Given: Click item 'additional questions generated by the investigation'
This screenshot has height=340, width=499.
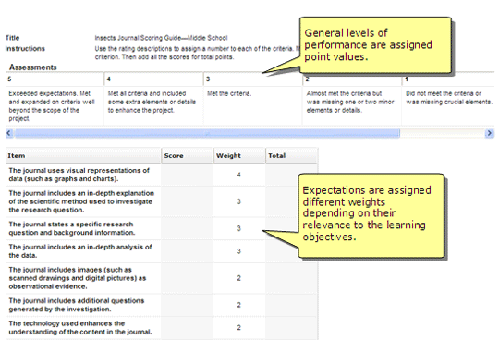Looking at the screenshot, I should pos(77,305).
